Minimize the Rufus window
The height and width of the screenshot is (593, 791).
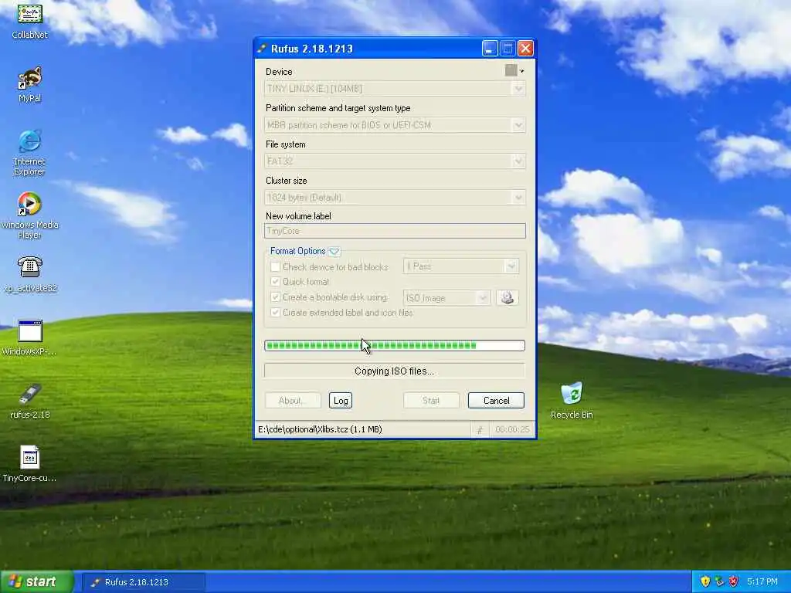pos(490,49)
